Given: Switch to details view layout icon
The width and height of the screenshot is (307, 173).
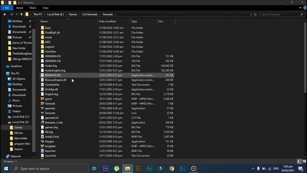Looking at the screenshot, I should [299, 161].
